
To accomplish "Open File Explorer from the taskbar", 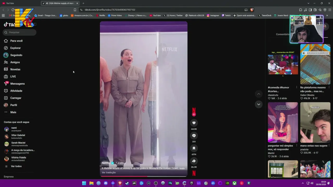I will coord(91,183).
